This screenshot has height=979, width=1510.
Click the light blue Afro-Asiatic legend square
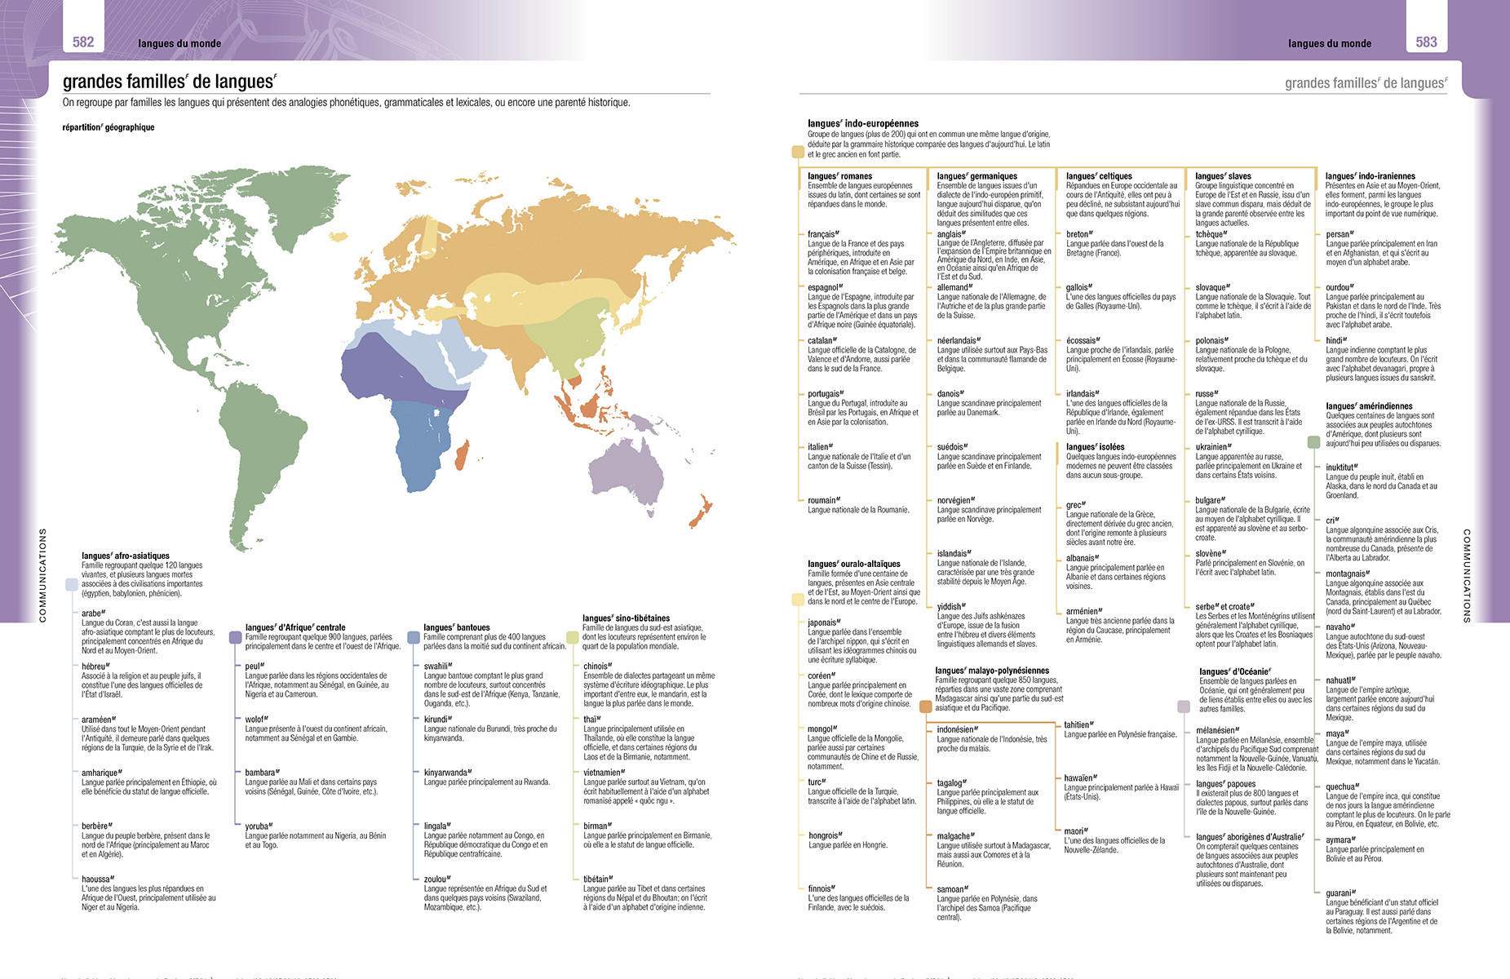[72, 584]
